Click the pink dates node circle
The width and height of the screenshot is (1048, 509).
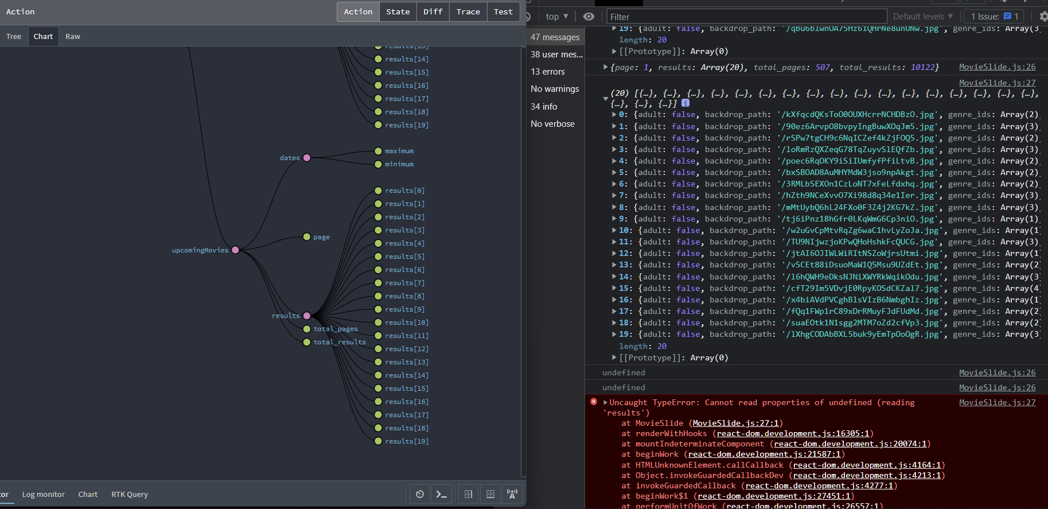(x=307, y=158)
